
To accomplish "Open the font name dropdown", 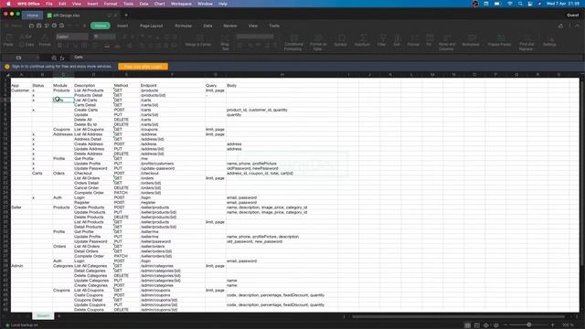I will [x=72, y=37].
